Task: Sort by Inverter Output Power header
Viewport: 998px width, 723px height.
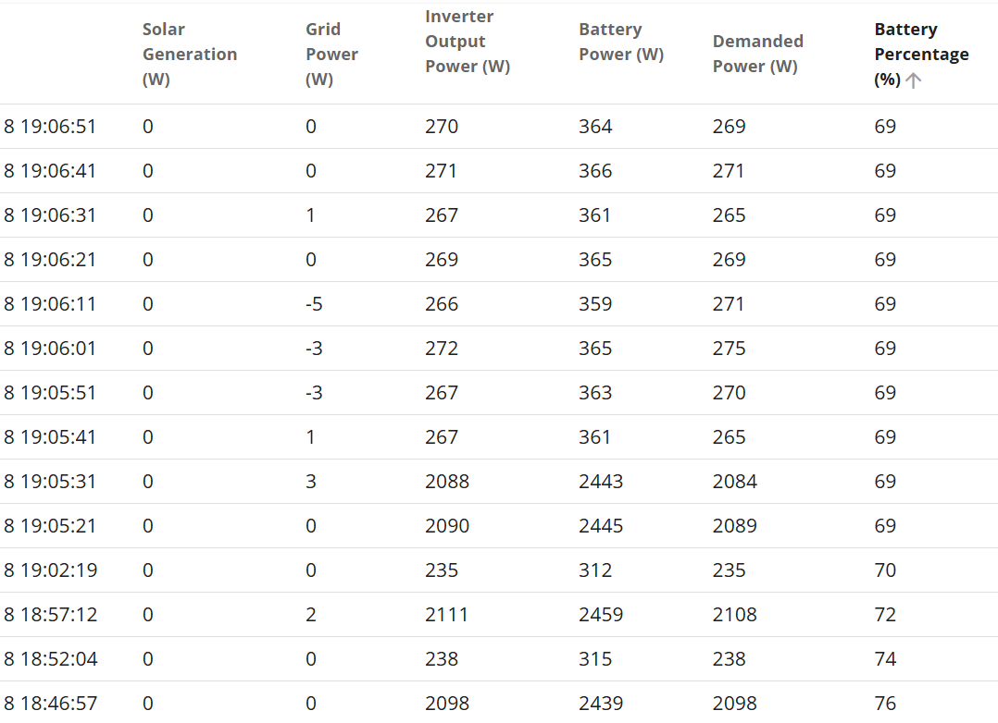Action: [x=468, y=42]
